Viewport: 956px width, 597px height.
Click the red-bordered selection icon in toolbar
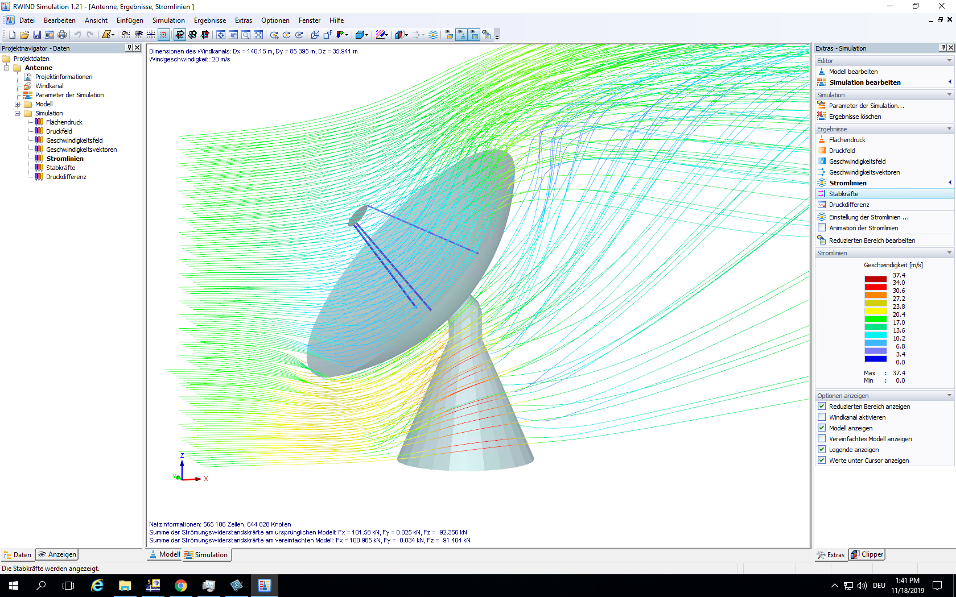pos(164,35)
